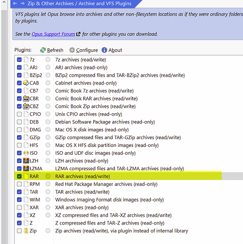Image resolution: width=243 pixels, height=244 pixels.
Task: Click the Configure gear icon in the toolbar
Action: [x=72, y=50]
